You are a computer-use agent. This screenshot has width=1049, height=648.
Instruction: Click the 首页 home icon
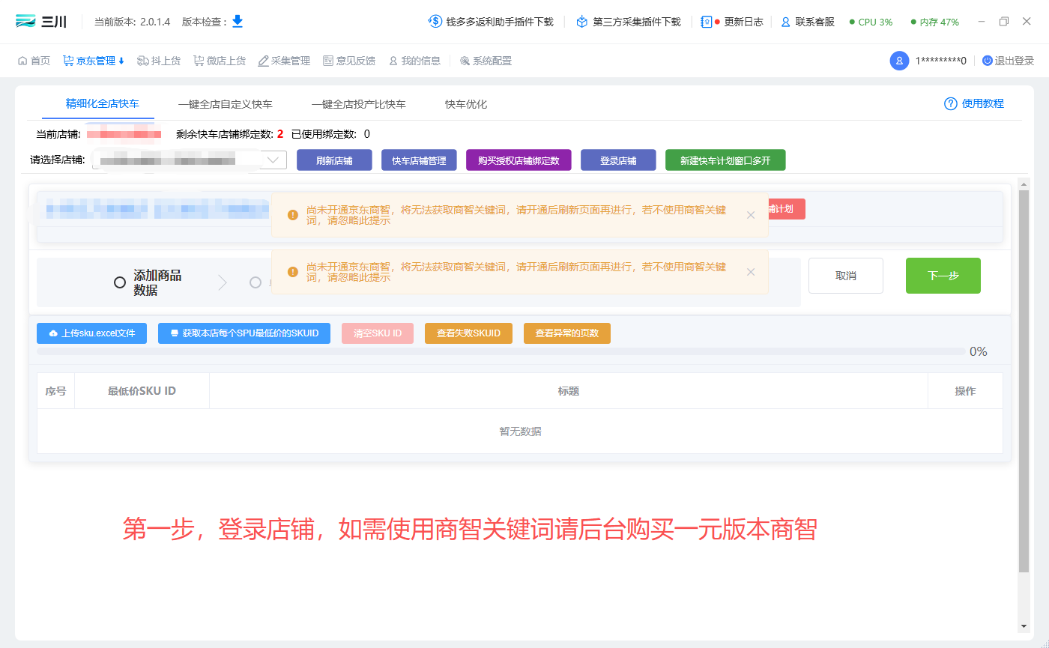(x=22, y=61)
